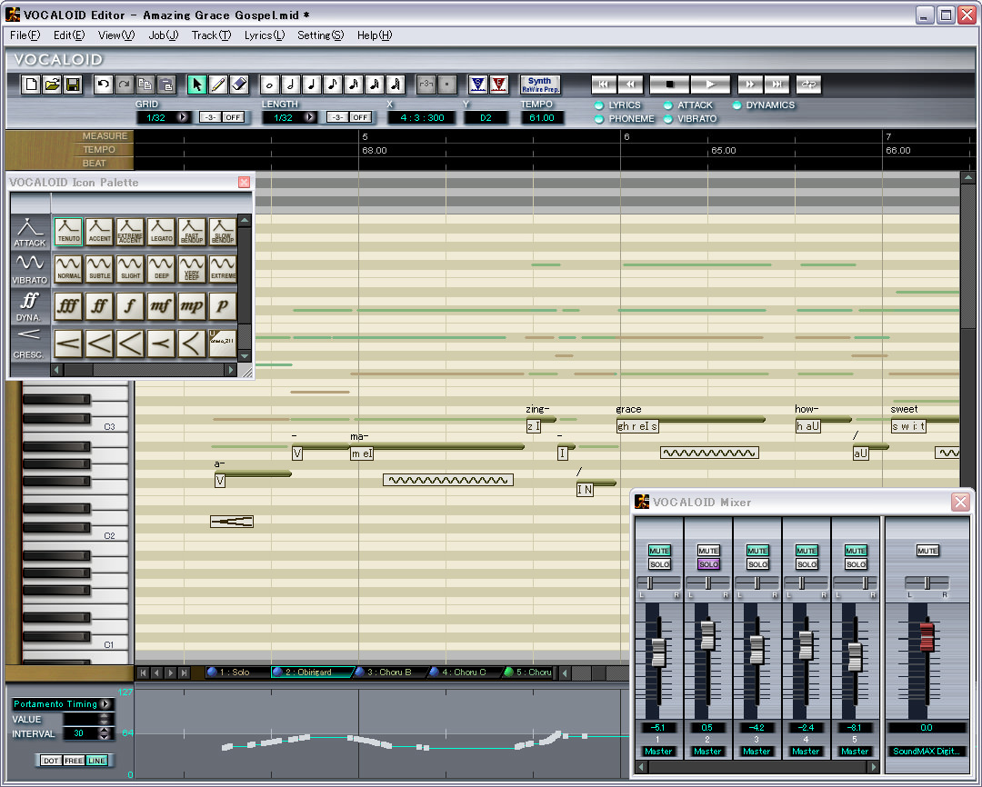Toggle the PHONEME display indicator
Viewport: 982px width, 787px height.
click(599, 119)
